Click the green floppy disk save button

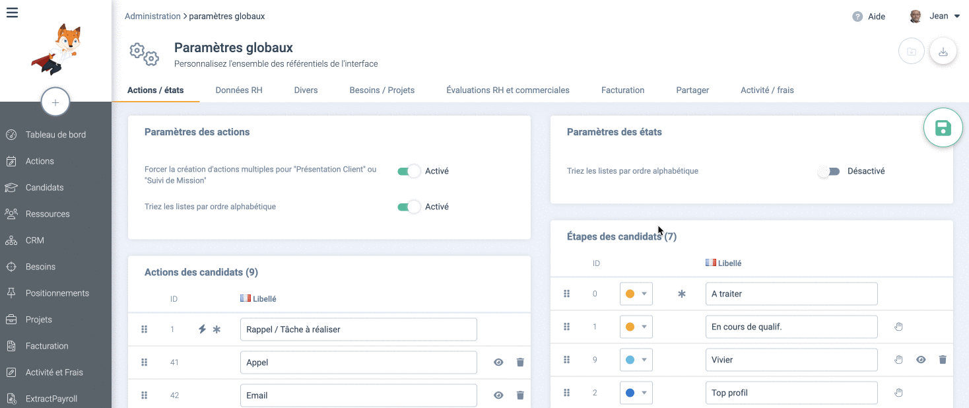pos(943,128)
